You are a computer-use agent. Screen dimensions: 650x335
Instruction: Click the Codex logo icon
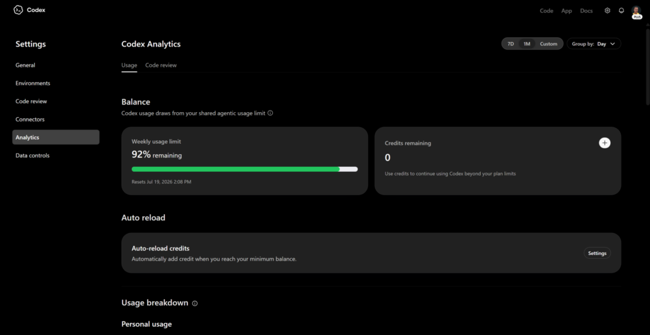[18, 10]
